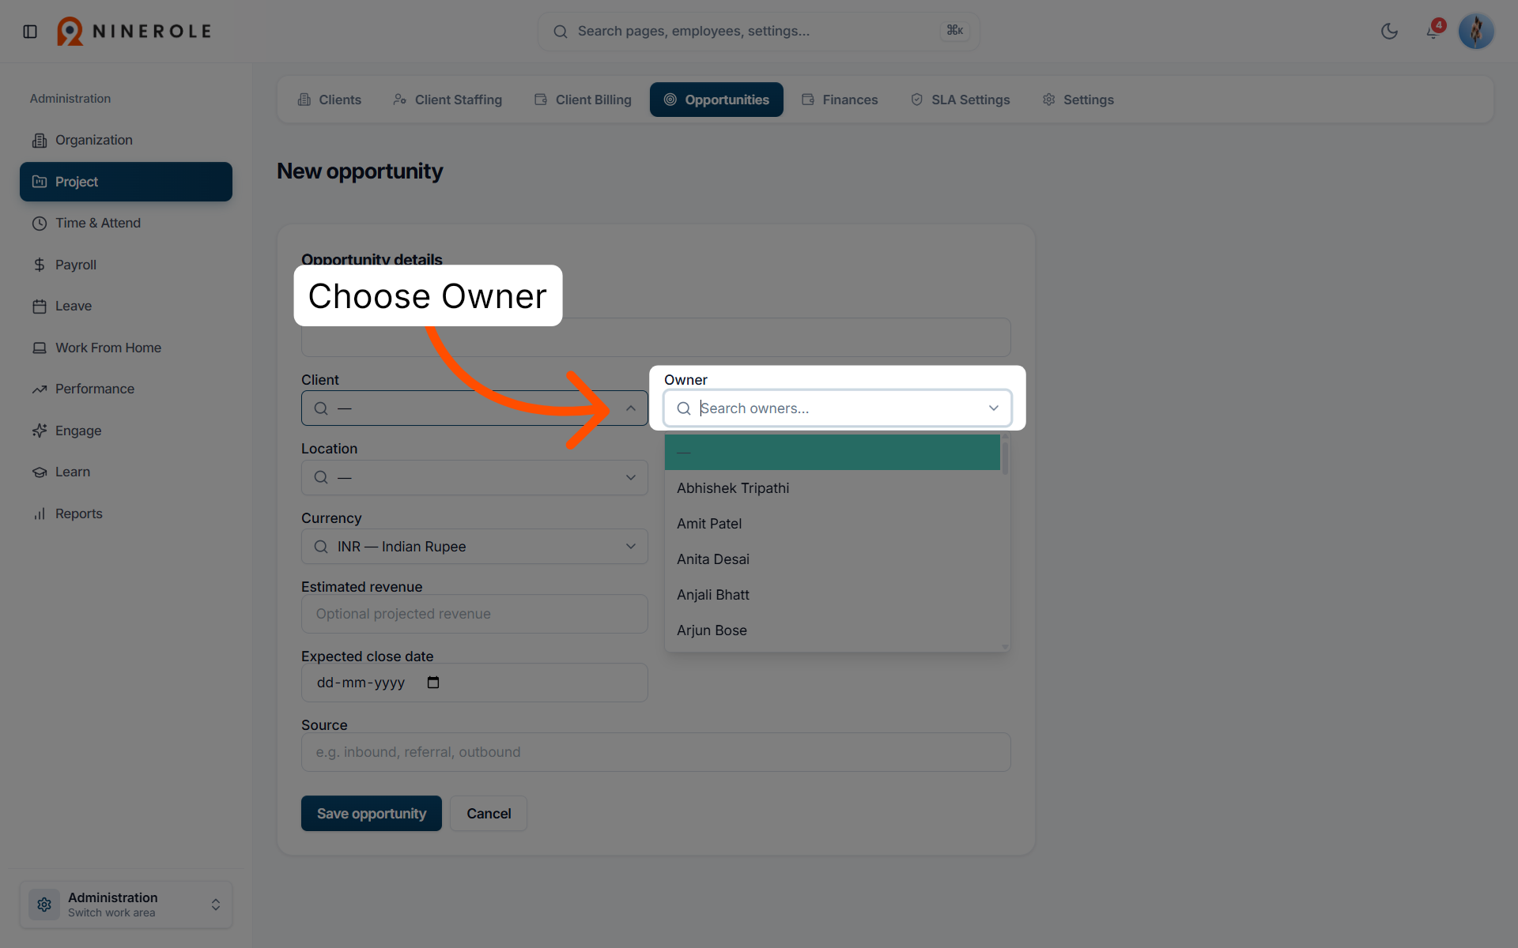Image resolution: width=1518 pixels, height=948 pixels.
Task: Toggle the Owner dropdown chevron
Action: tap(994, 408)
